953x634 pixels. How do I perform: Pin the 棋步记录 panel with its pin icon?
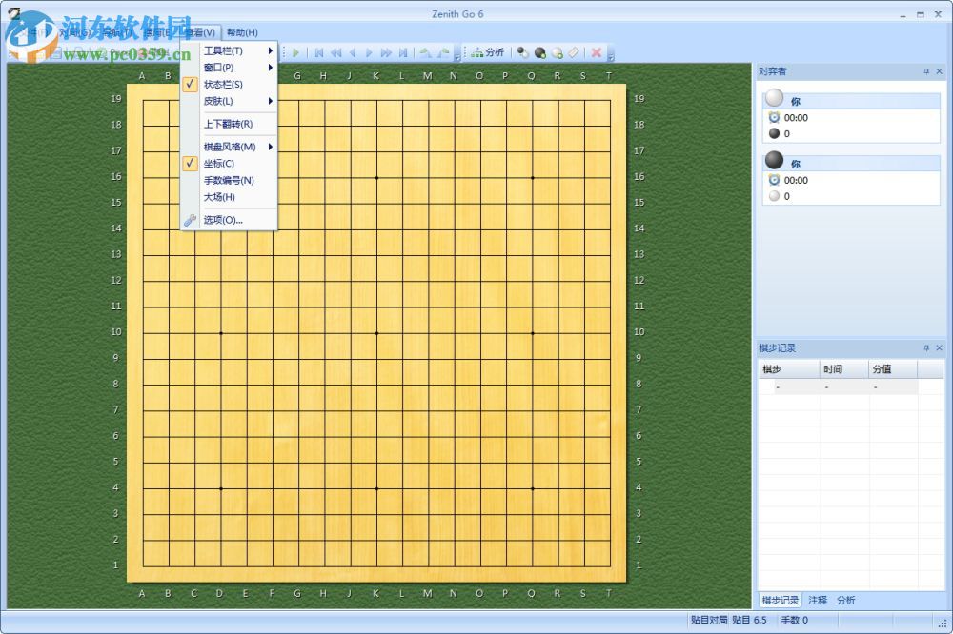[924, 347]
